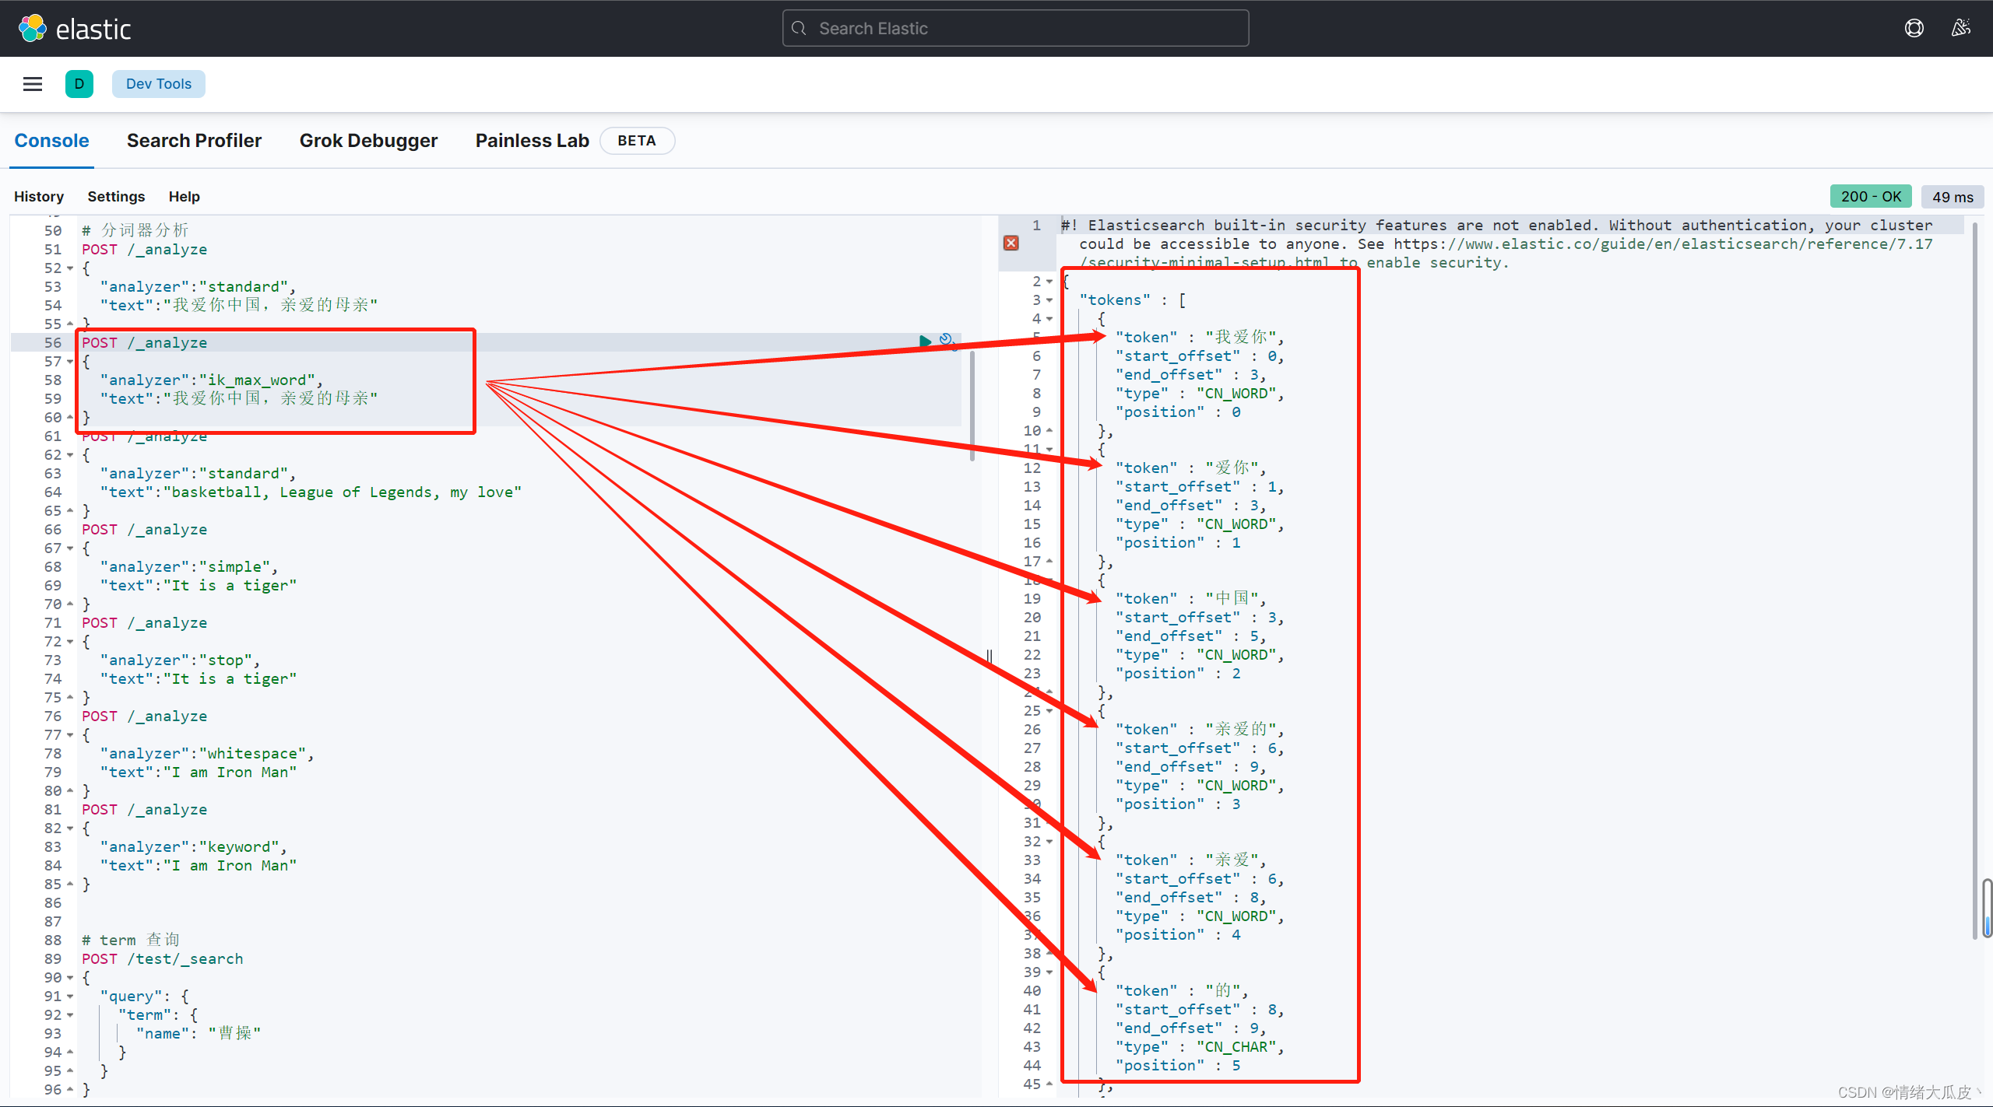
Task: Run request with green play icon
Action: click(925, 341)
